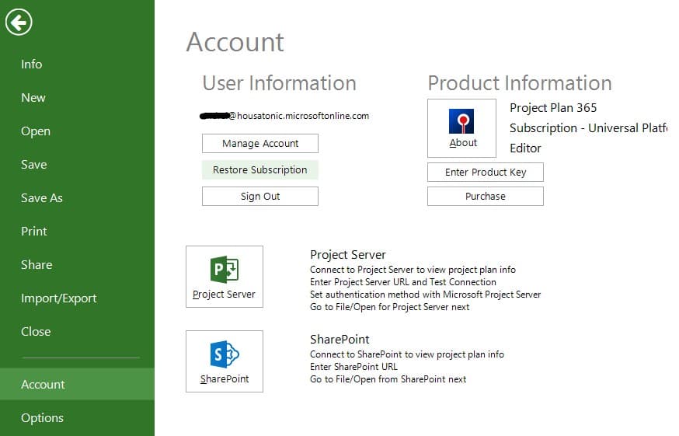Select Share in the sidebar
679x436 pixels.
(37, 265)
